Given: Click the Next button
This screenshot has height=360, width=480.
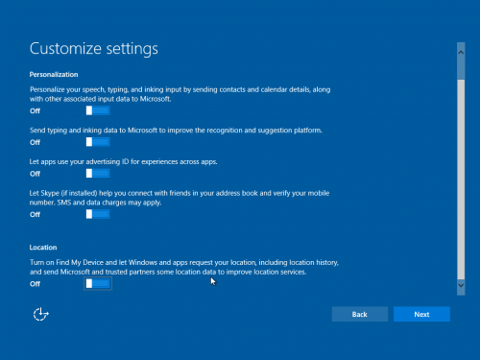Looking at the screenshot, I should [x=421, y=314].
